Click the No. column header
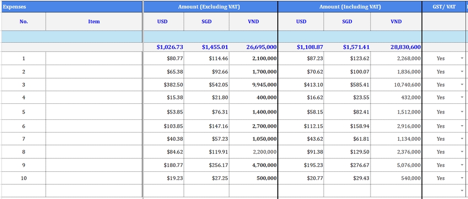Image resolution: width=468 pixels, height=199 pixels. click(23, 22)
